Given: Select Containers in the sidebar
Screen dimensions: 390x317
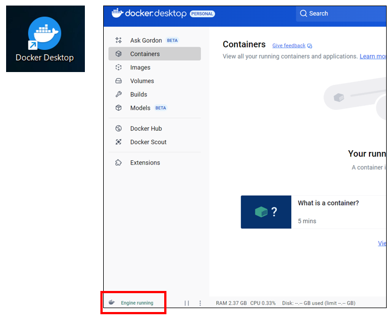Looking at the screenshot, I should pyautogui.click(x=154, y=54).
